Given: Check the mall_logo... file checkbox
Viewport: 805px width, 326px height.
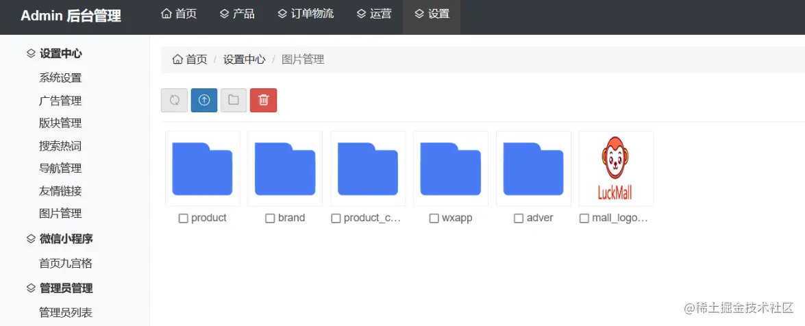Looking at the screenshot, I should point(584,218).
